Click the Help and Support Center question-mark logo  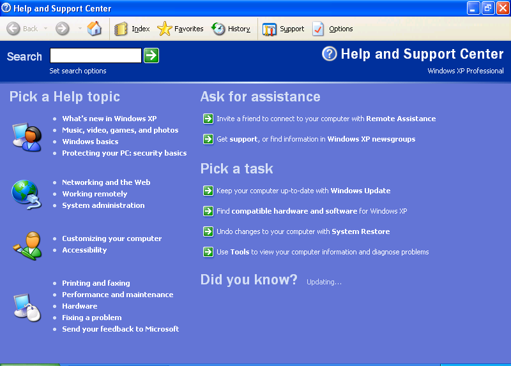(330, 54)
